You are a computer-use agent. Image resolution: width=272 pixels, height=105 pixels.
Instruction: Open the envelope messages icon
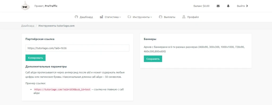218,6
